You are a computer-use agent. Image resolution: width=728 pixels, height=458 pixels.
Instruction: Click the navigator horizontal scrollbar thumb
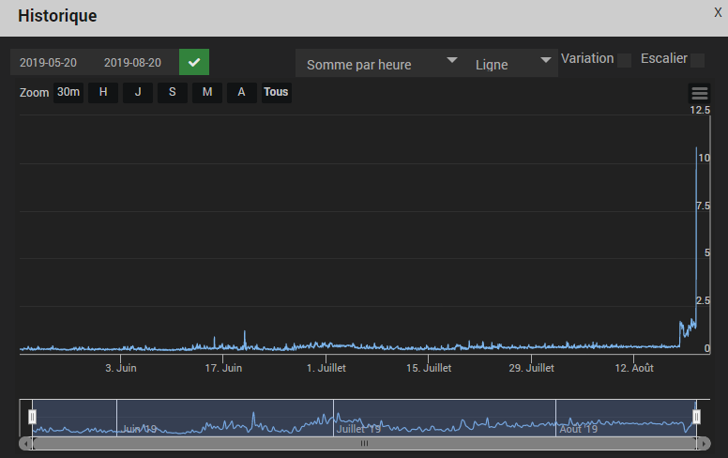pos(364,444)
